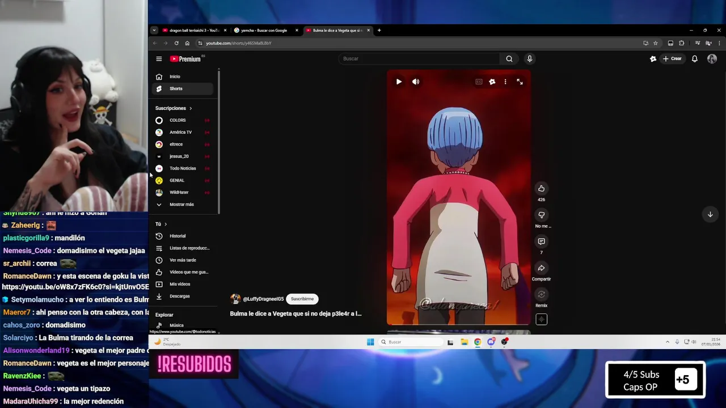Viewport: 726px width, 408px height.
Task: Open Chrome three-dot menu
Action: point(720,43)
